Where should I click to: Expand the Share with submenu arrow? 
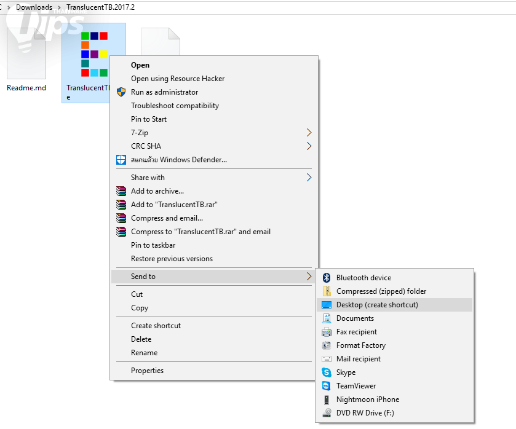309,178
